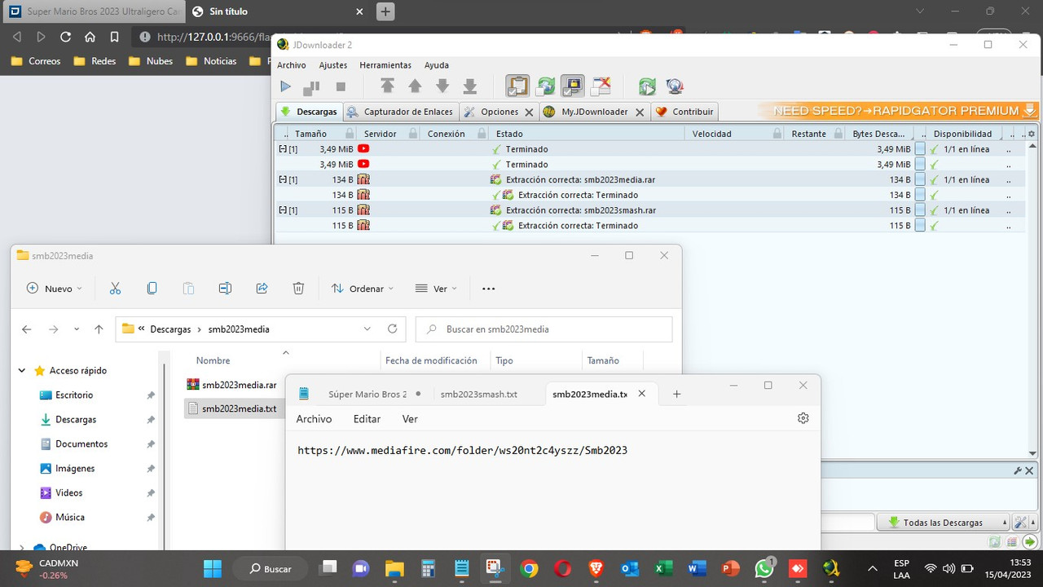1043x587 pixels.
Task: Click Delete trash icon in Explorer
Action: pos(298,289)
